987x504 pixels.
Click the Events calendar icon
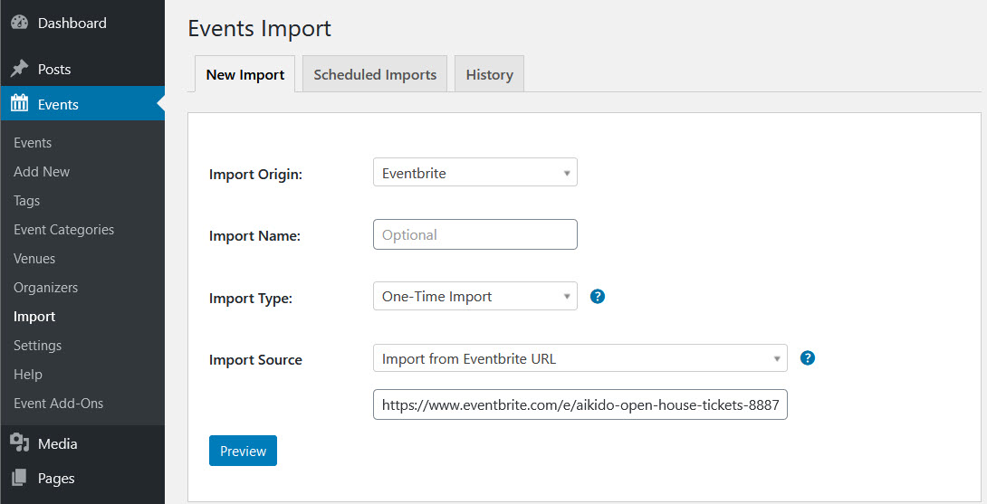tap(19, 104)
